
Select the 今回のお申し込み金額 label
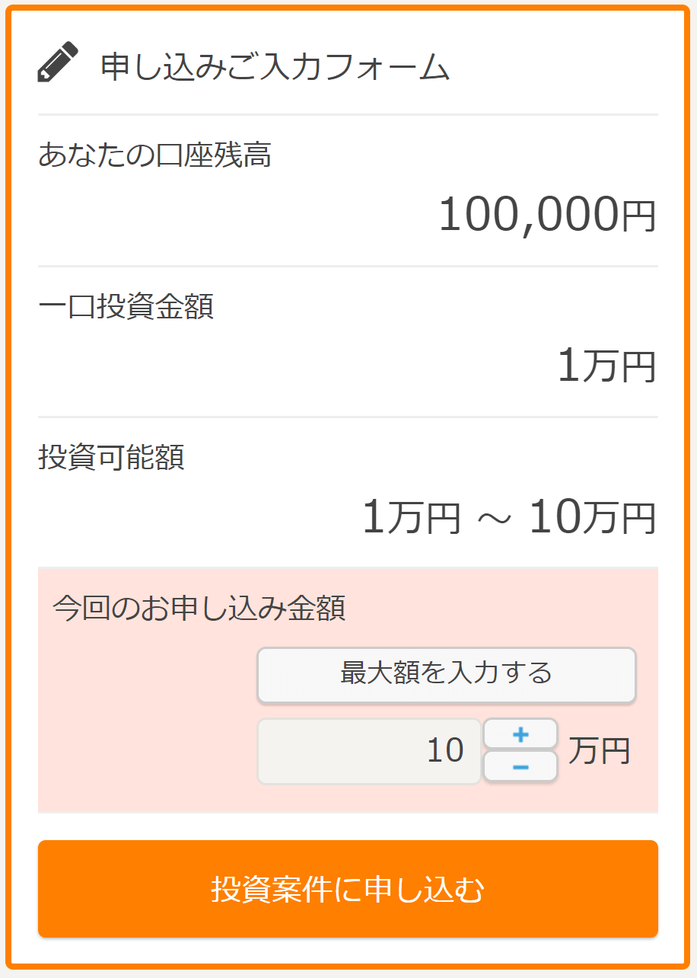(x=199, y=609)
